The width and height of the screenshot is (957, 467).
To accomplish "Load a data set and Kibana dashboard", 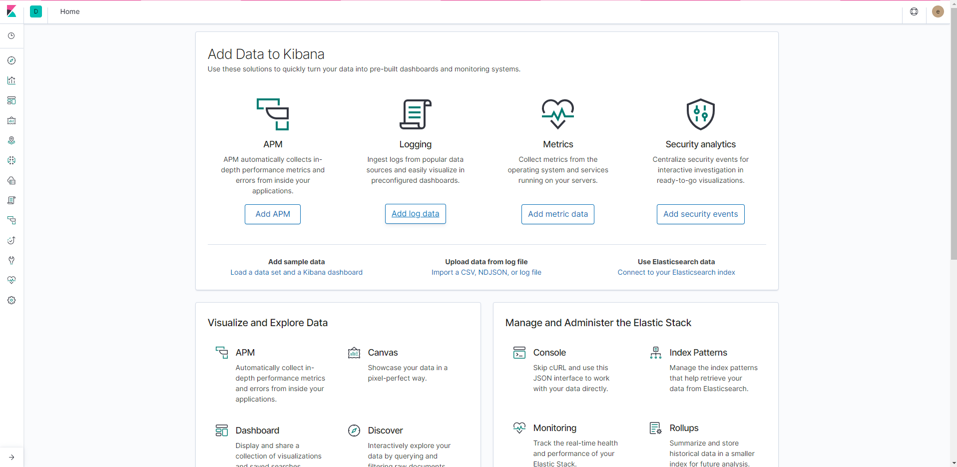I will (x=297, y=272).
